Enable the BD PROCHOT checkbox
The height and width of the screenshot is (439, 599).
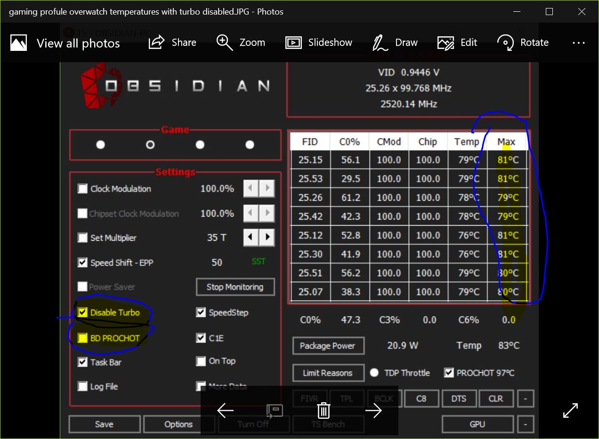tap(82, 338)
